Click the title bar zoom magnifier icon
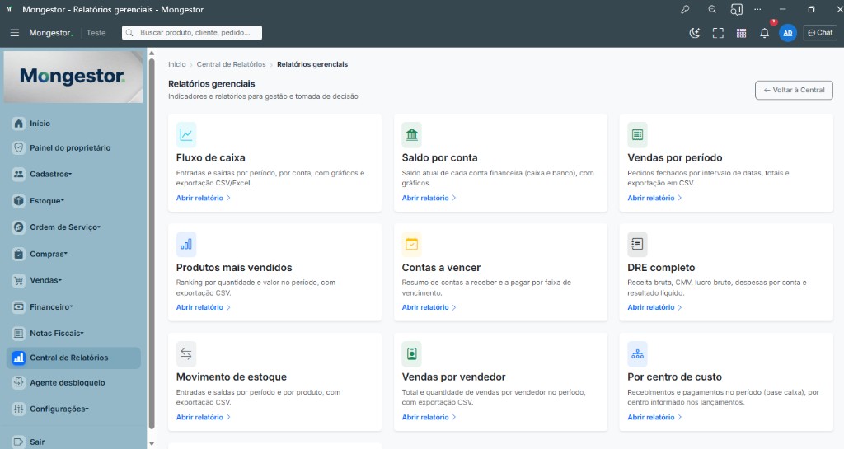The image size is (844, 449). coord(712,10)
